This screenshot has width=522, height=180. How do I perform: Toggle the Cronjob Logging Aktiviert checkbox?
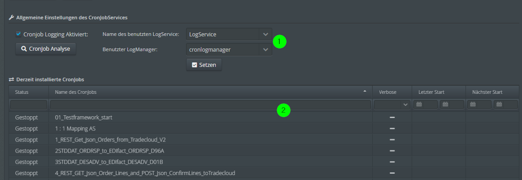tap(18, 34)
